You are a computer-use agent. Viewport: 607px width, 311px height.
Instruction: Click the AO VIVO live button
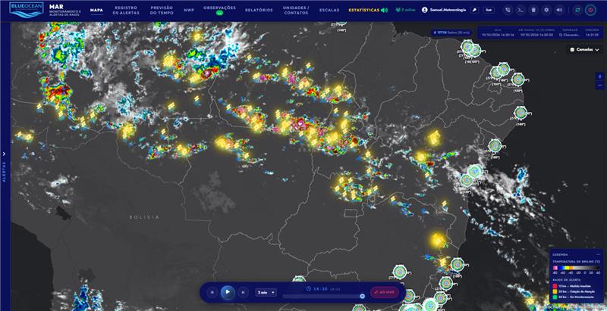point(385,293)
